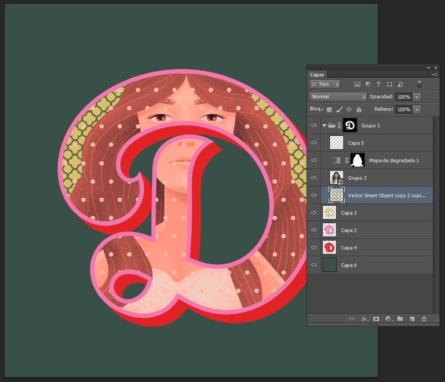Toggle visibility of the Capa 3 layer
This screenshot has height=382, width=445.
[314, 213]
